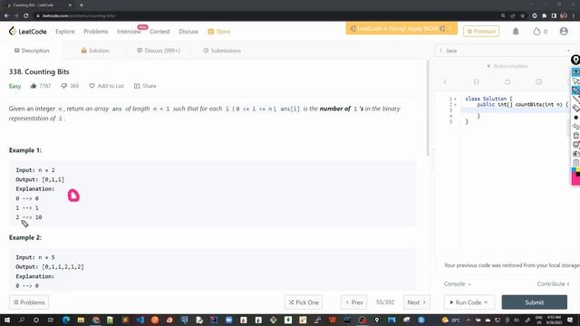Screen dimensions: 580x326
Task: Expand the Console panel
Action: click(x=457, y=283)
